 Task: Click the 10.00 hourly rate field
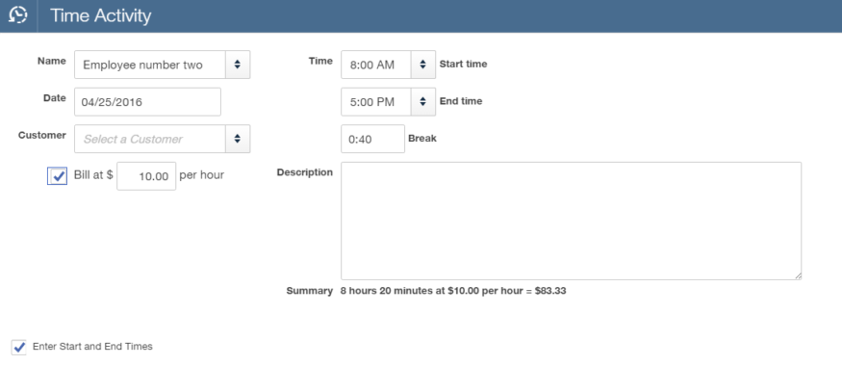(146, 175)
